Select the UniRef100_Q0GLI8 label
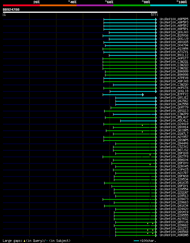Screen dimensions: 190x243 pyautogui.click(x=174, y=91)
